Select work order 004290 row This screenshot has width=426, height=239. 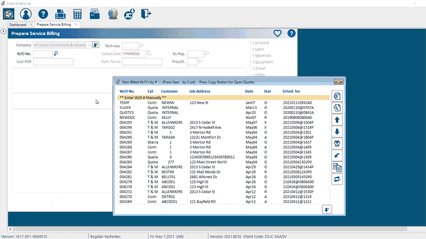223,138
